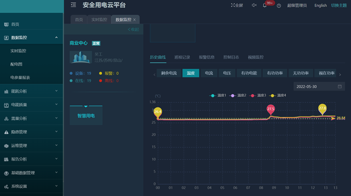
Task: Select the 电流 chart button
Action: pyautogui.click(x=209, y=73)
